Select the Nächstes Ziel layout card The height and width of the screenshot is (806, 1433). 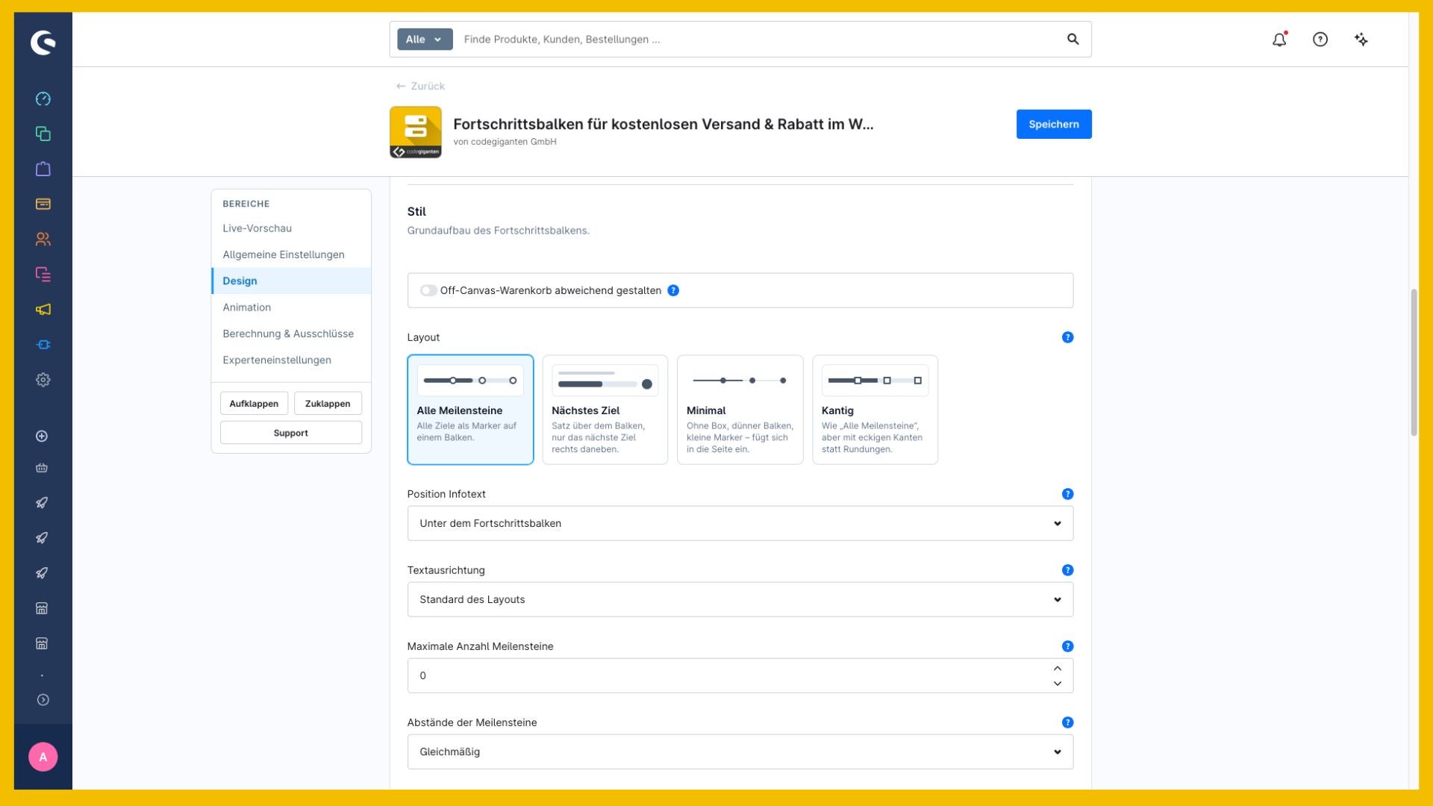point(605,410)
